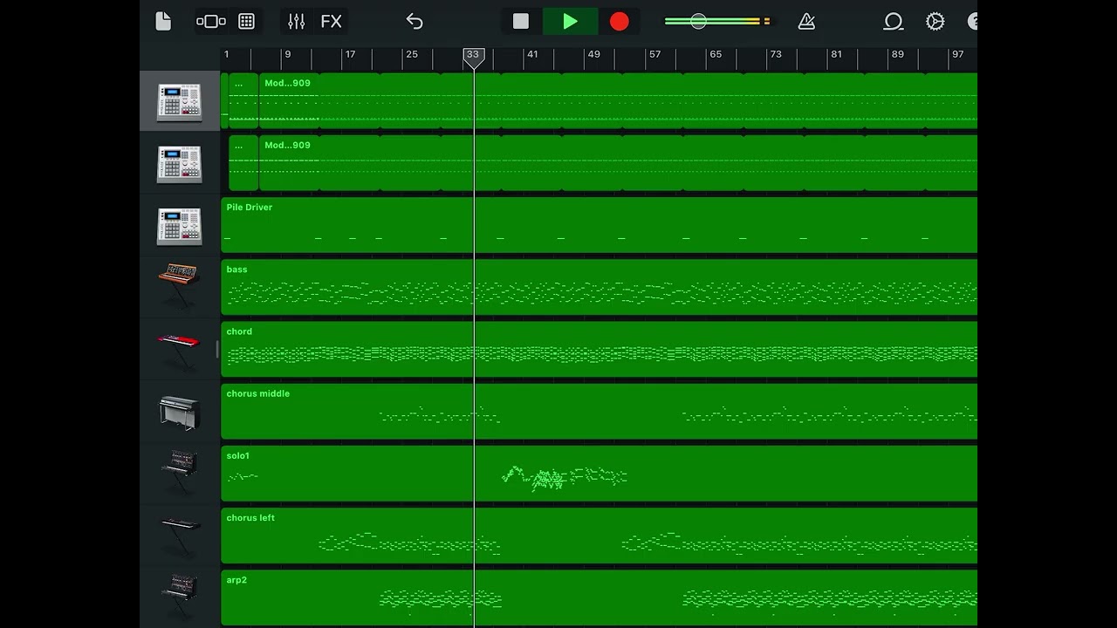This screenshot has width=1117, height=628.
Task: Click the playhead marker at bar 33
Action: (x=473, y=58)
